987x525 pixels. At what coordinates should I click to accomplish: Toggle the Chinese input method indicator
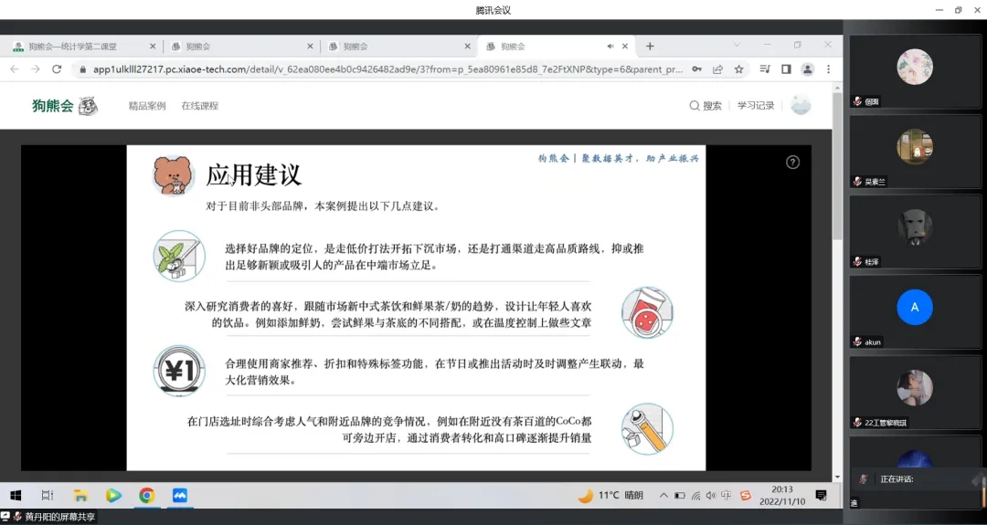tap(726, 496)
